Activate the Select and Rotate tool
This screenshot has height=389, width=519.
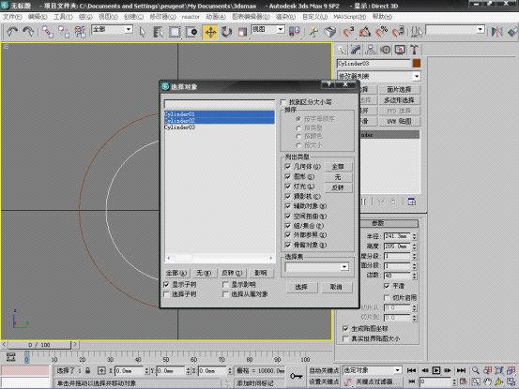point(226,32)
